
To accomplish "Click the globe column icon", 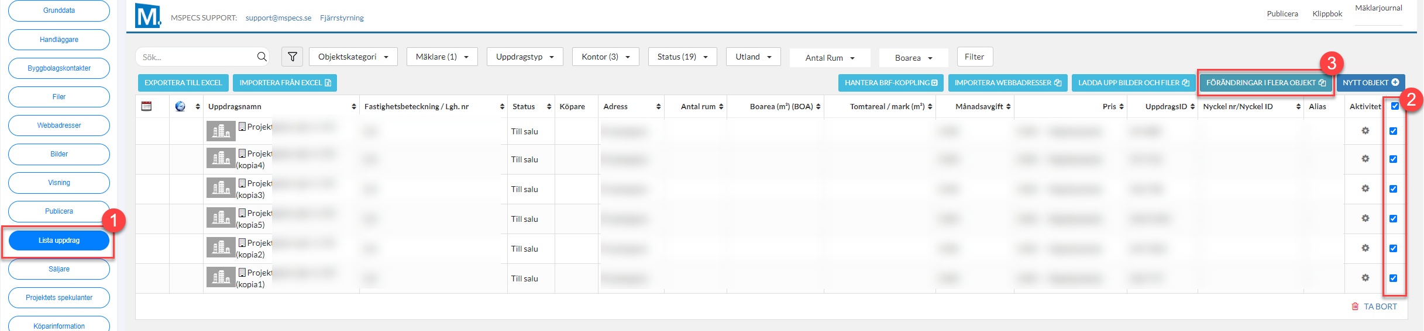I will pyautogui.click(x=180, y=106).
